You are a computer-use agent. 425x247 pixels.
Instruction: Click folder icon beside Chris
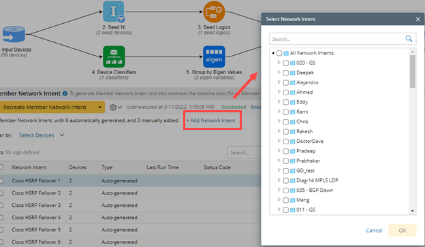pyautogui.click(x=292, y=122)
